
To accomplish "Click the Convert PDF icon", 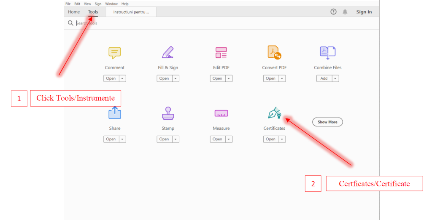I will (274, 52).
